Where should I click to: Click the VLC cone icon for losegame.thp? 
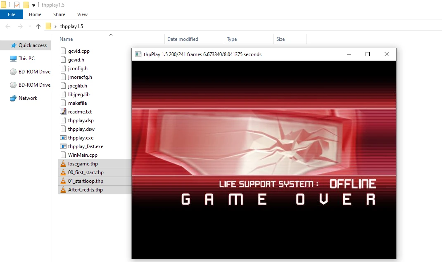point(63,164)
